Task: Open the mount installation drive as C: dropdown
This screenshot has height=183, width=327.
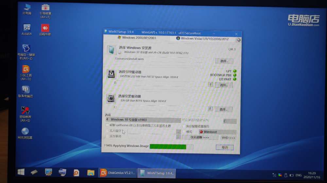Action: pos(230,121)
